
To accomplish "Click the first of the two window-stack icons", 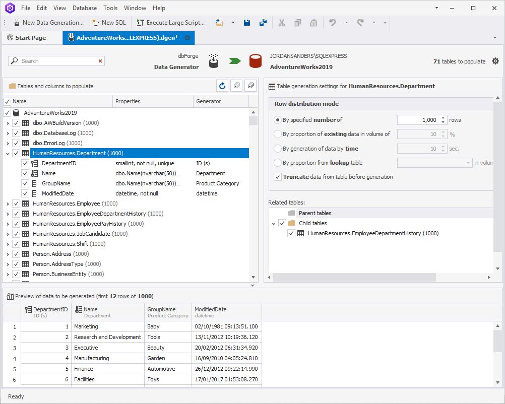I will [236, 86].
